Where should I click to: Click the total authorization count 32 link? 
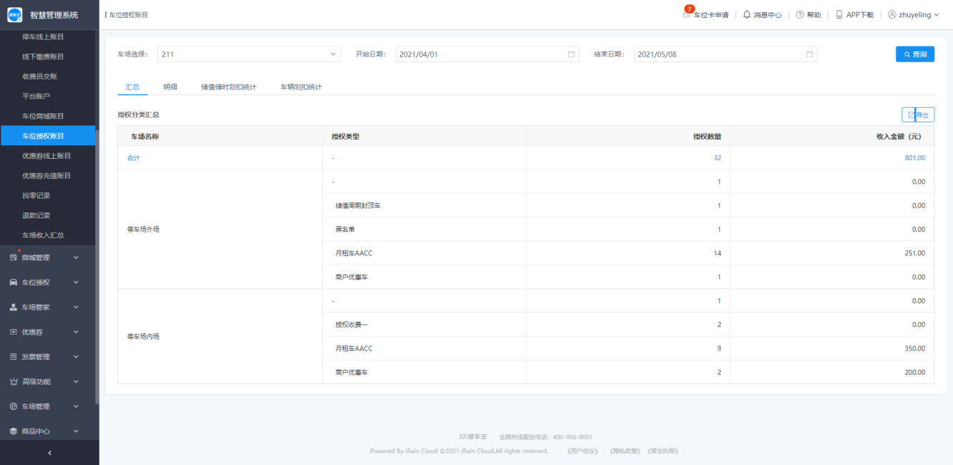coord(717,158)
